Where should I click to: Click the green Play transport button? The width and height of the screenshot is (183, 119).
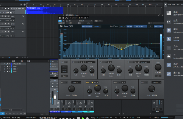[x=83, y=118]
